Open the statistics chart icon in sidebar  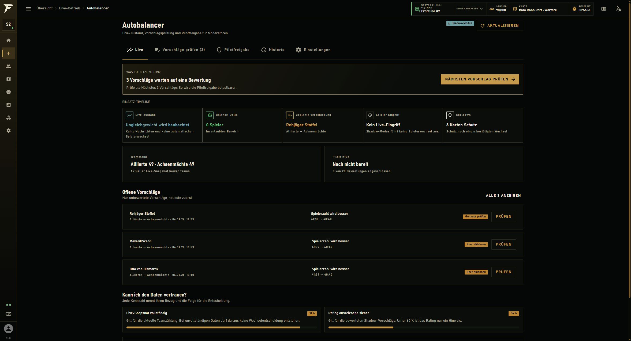tap(9, 105)
